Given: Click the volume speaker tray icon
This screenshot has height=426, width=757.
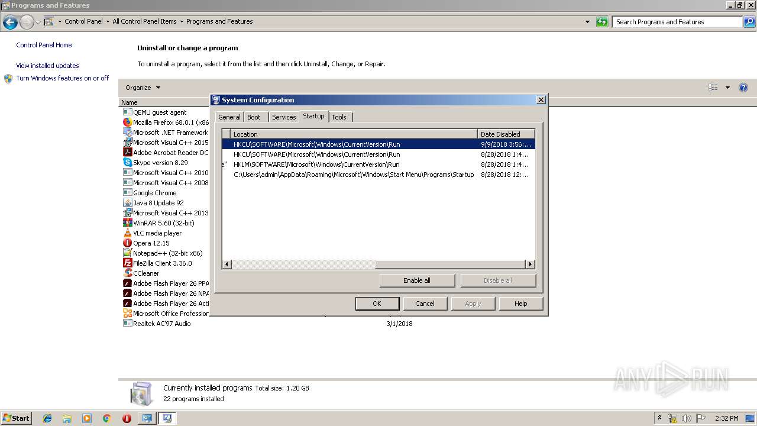Looking at the screenshot, I should (x=687, y=418).
